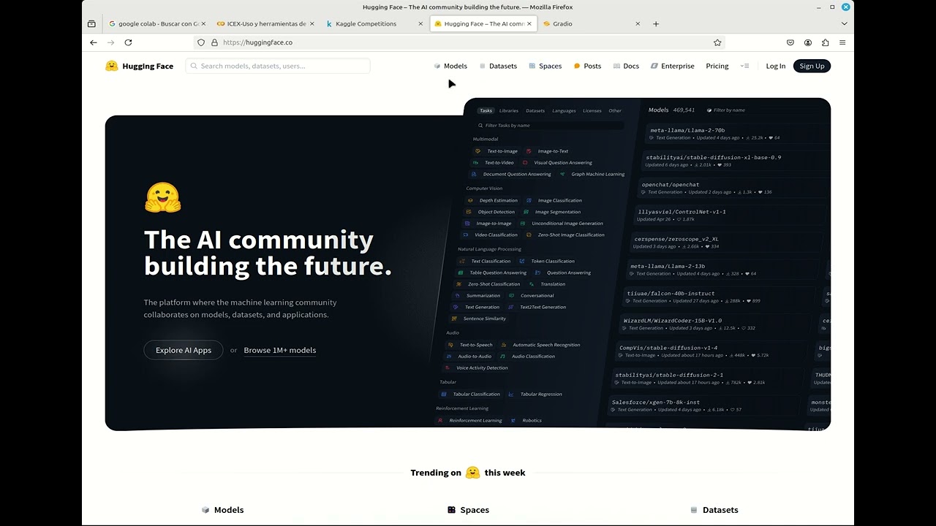Click the Log In link
The image size is (936, 526).
[776, 66]
